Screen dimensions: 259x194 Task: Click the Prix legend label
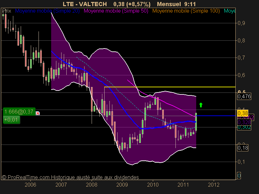(x=7, y=11)
